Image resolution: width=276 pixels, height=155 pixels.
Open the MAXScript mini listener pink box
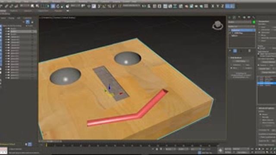tap(4, 149)
